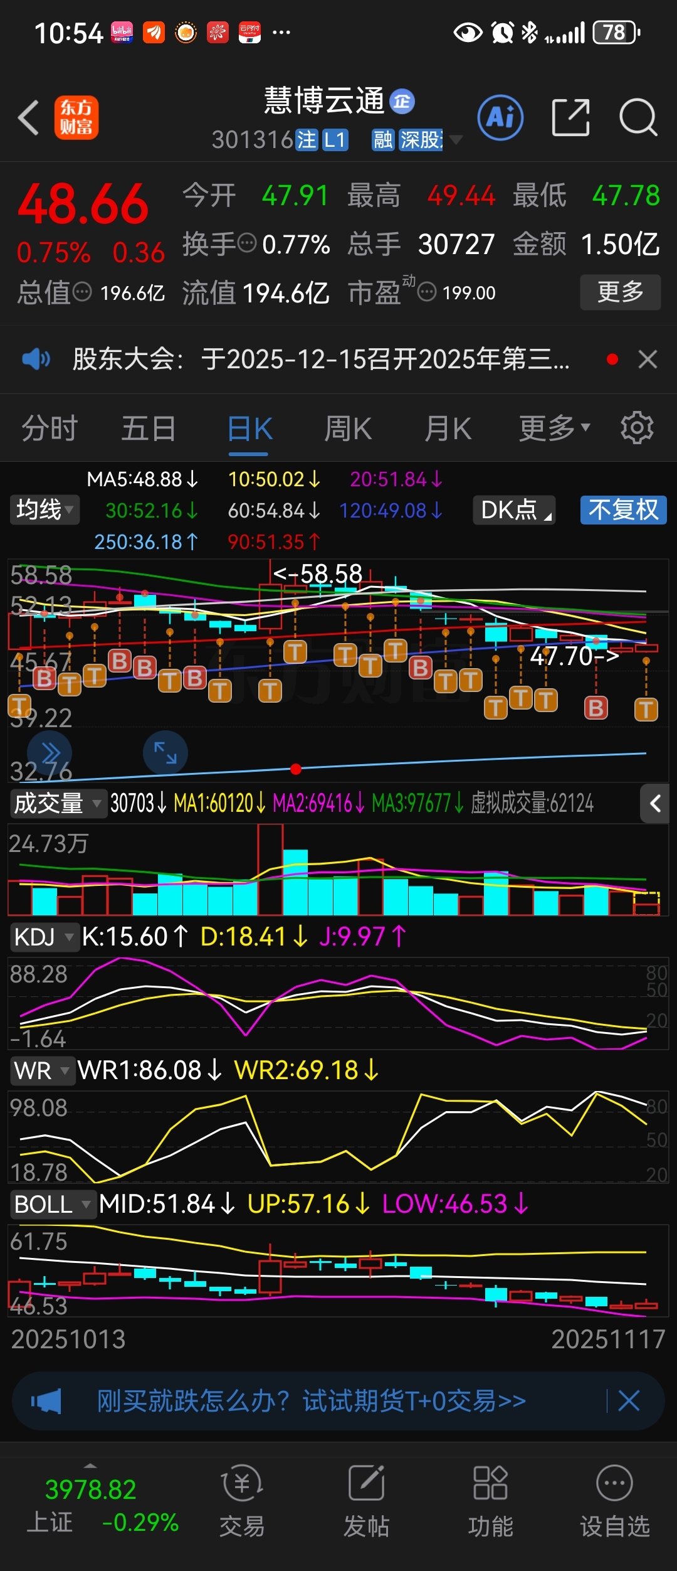Tap the L1 level badge
The width and height of the screenshot is (677, 1571).
coord(335,140)
